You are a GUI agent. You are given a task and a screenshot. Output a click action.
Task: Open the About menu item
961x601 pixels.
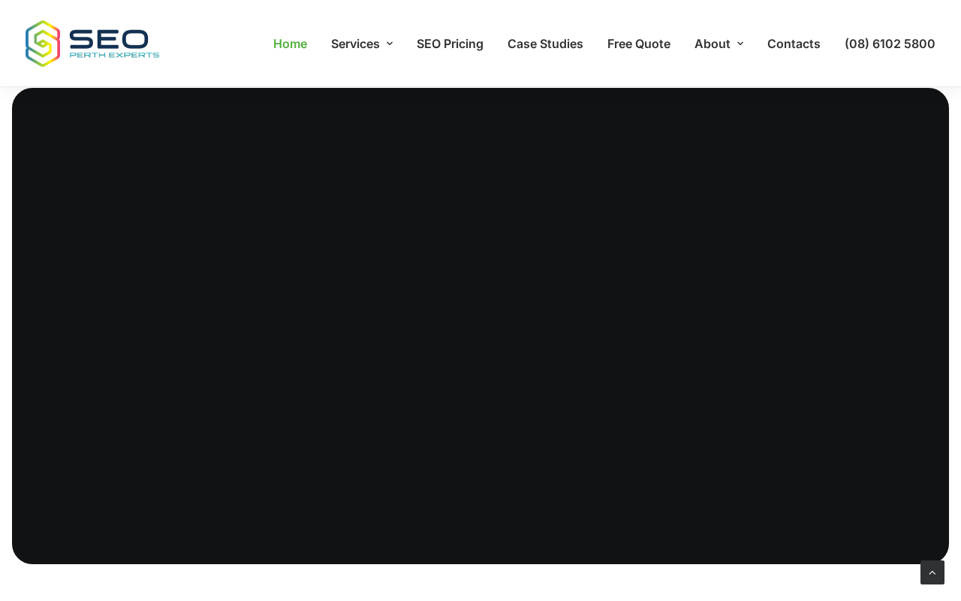tap(712, 44)
